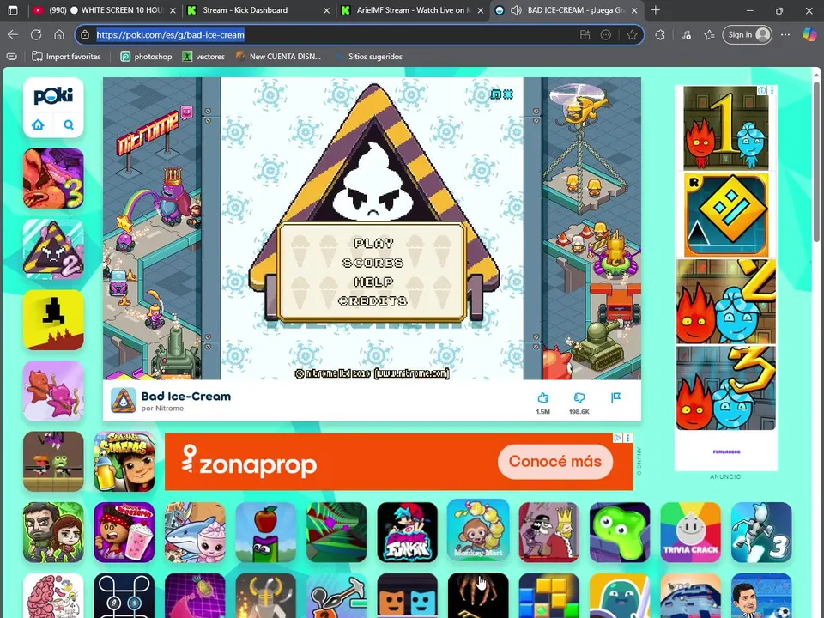Open the vectores bookmark

[203, 57]
